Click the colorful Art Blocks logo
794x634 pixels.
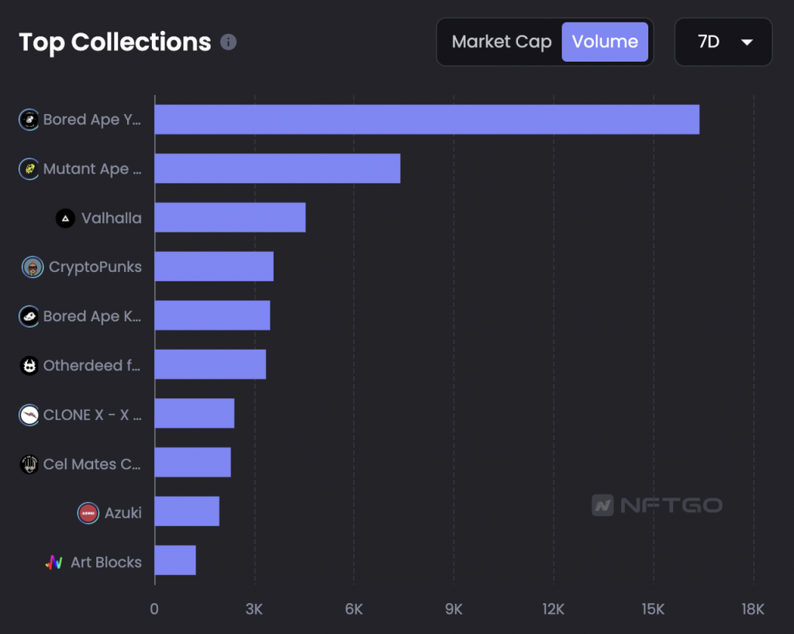tap(54, 562)
